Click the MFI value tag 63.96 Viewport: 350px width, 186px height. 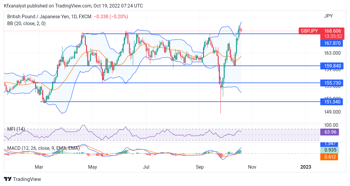[x=330, y=132]
